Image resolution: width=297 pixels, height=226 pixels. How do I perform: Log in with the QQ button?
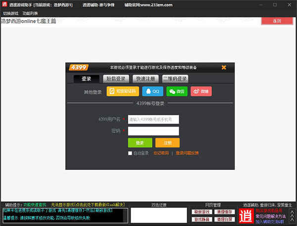coord(152,91)
